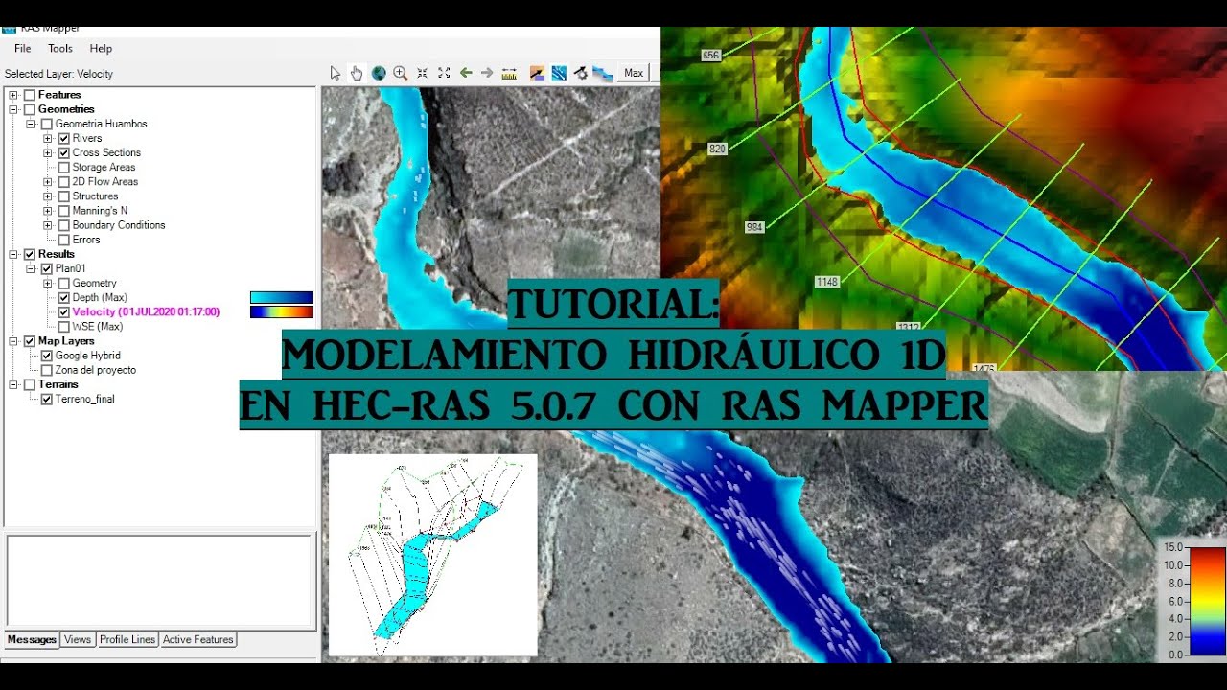The width and height of the screenshot is (1227, 690).
Task: Collapse the Map Layers node
Action: pyautogui.click(x=13, y=340)
